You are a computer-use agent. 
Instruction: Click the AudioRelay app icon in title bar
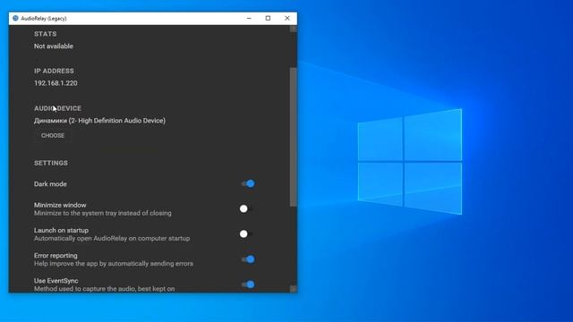[x=15, y=18]
